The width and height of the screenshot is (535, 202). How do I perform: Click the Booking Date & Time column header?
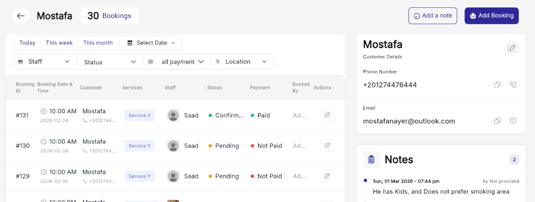(x=55, y=88)
